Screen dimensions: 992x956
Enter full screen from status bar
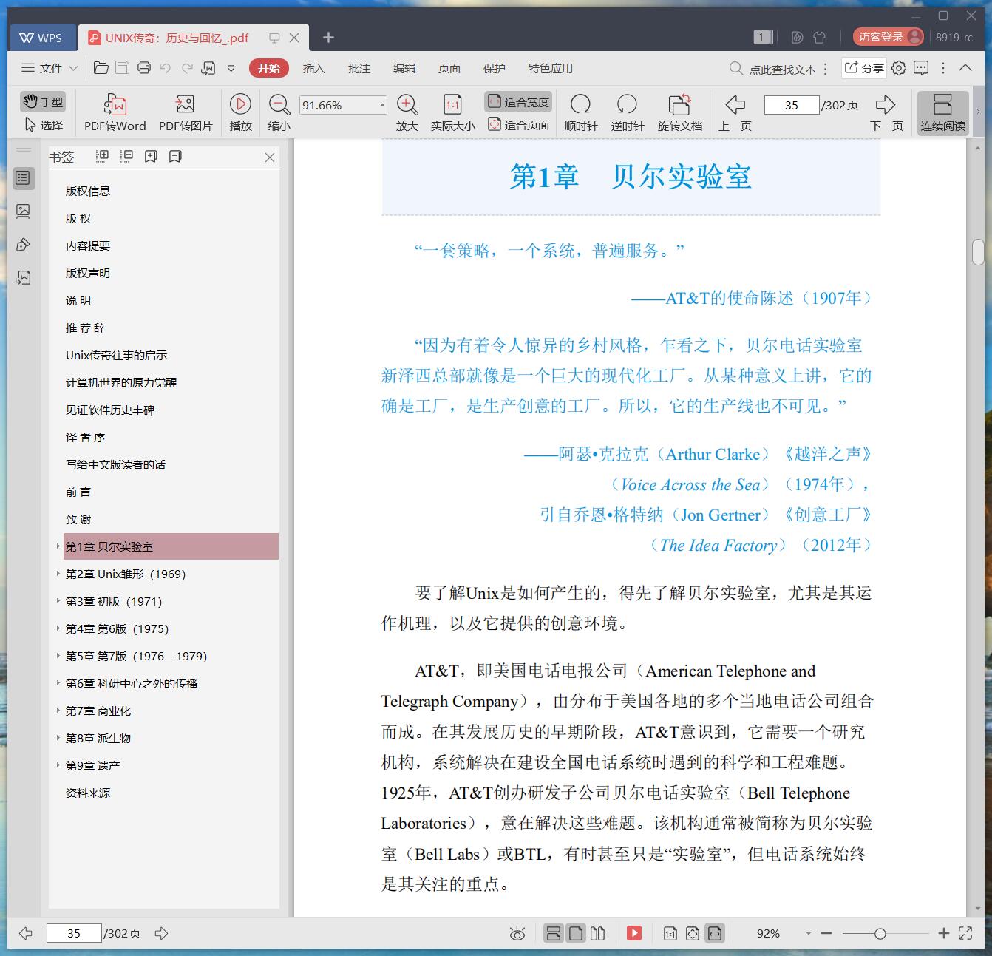[x=965, y=933]
